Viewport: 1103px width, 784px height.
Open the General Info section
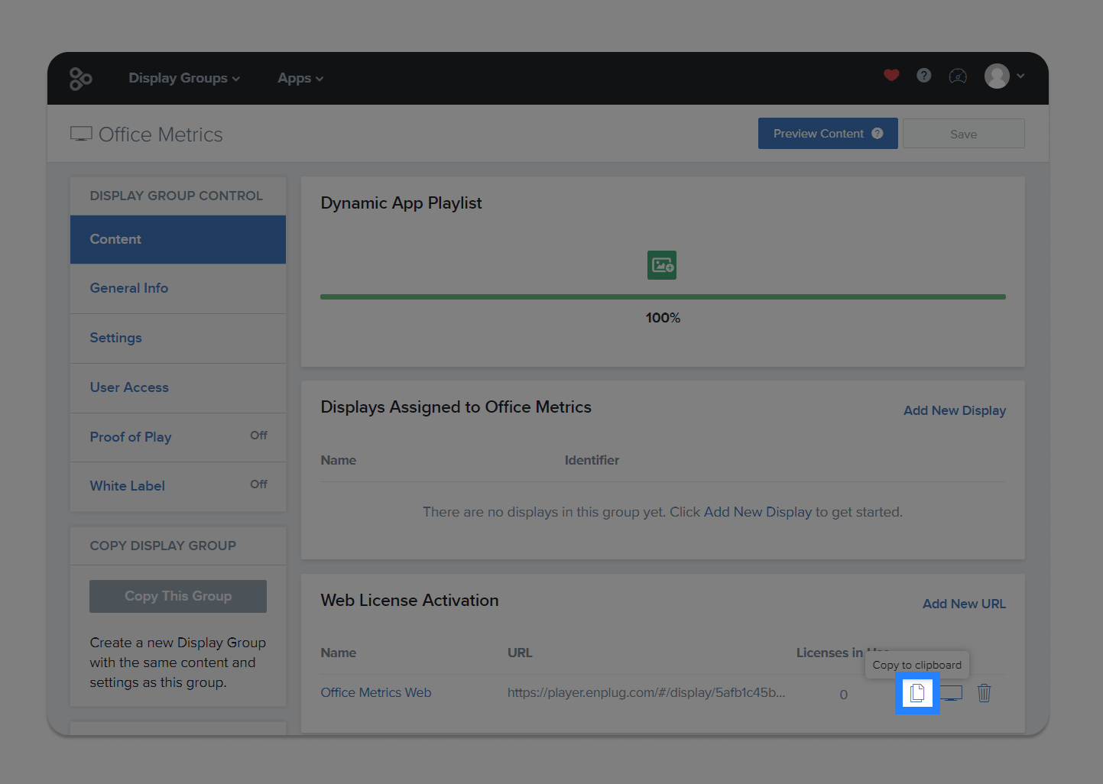click(x=178, y=288)
